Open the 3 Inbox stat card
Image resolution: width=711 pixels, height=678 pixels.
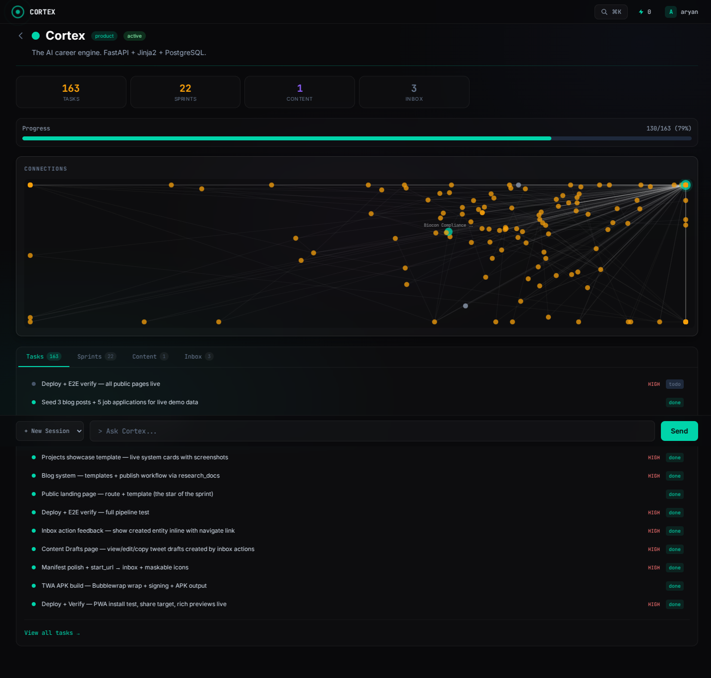[414, 92]
